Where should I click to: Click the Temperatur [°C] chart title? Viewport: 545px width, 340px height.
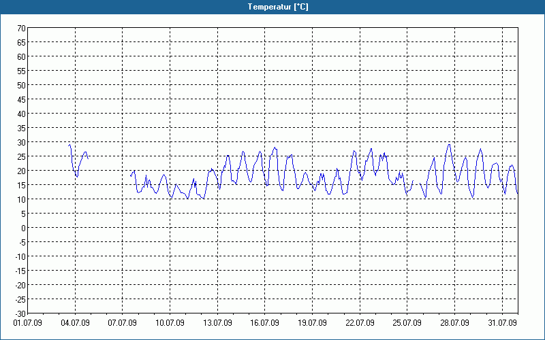click(278, 7)
